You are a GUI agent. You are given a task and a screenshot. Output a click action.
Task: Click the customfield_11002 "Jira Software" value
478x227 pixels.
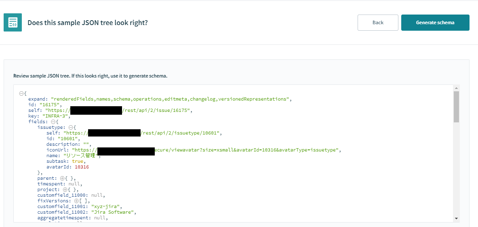point(112,212)
